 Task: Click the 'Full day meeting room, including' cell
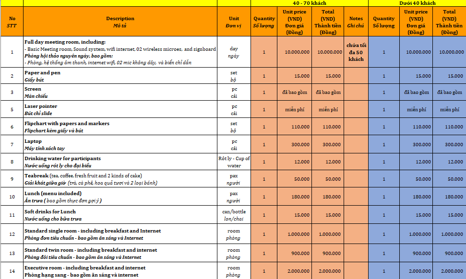(x=120, y=52)
